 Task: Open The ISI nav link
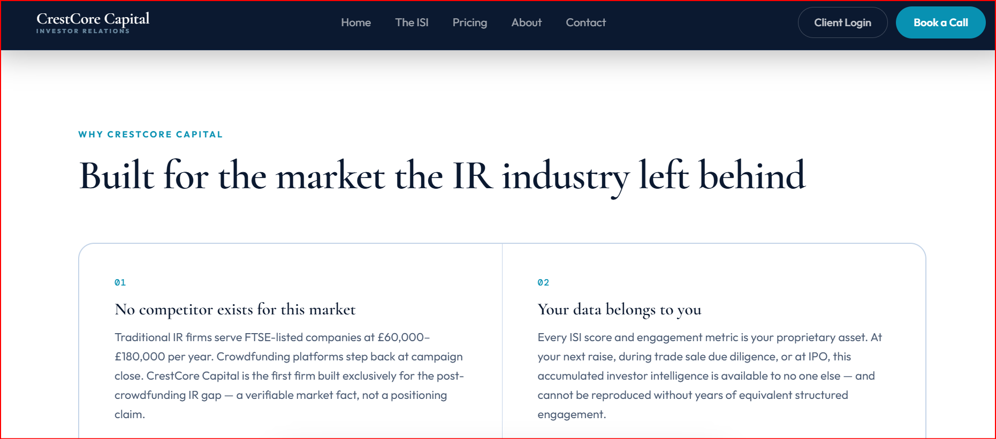[412, 22]
